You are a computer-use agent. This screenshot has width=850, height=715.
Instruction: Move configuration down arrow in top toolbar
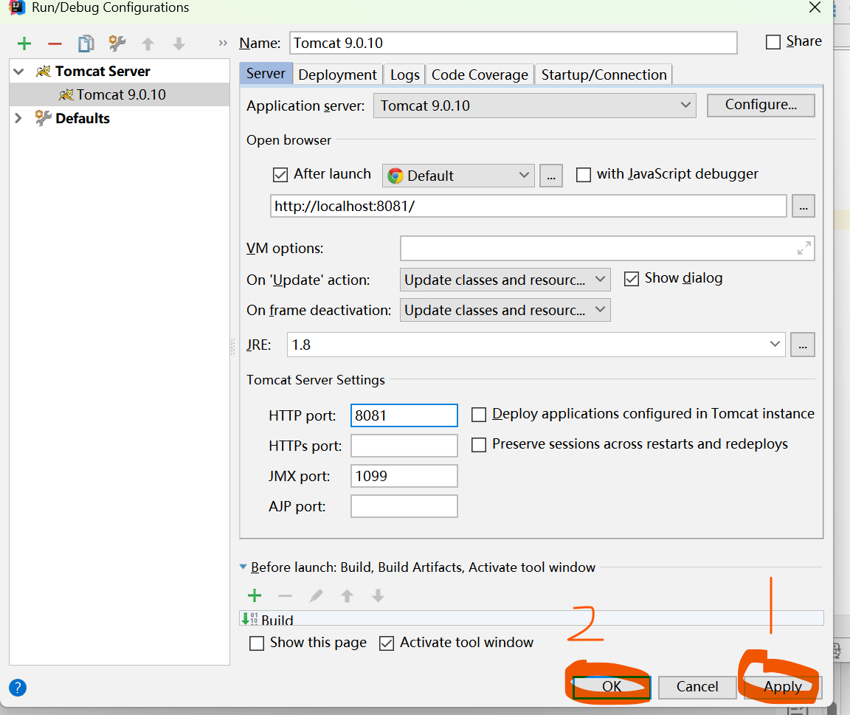[x=179, y=44]
